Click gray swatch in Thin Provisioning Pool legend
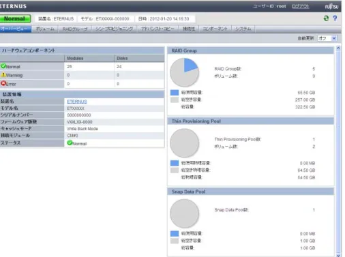Viewport: 345px width, 257px height. pyautogui.click(x=175, y=170)
